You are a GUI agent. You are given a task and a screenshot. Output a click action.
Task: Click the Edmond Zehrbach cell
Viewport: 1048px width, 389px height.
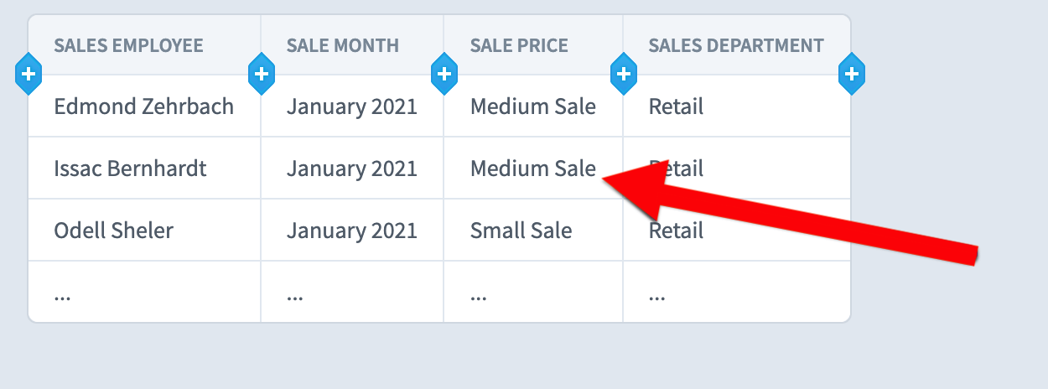pos(144,106)
